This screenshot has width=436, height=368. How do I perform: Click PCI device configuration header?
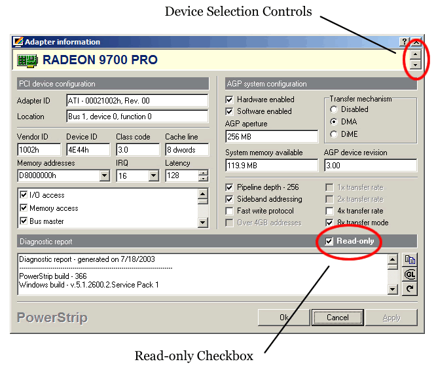pyautogui.click(x=113, y=84)
